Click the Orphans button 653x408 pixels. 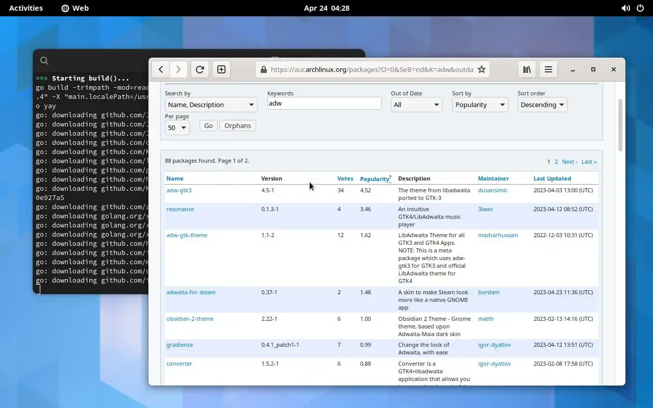pos(238,125)
